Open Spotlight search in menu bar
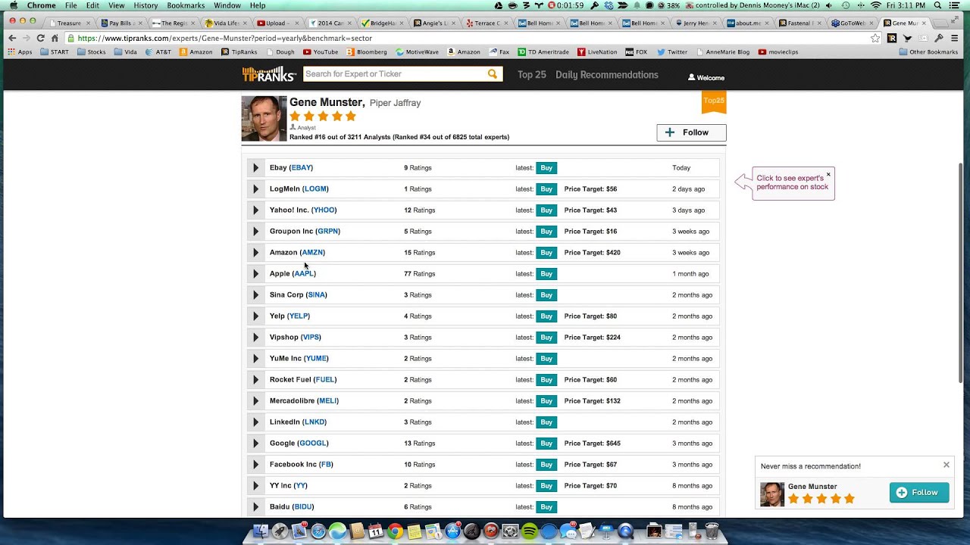 pyautogui.click(x=938, y=5)
